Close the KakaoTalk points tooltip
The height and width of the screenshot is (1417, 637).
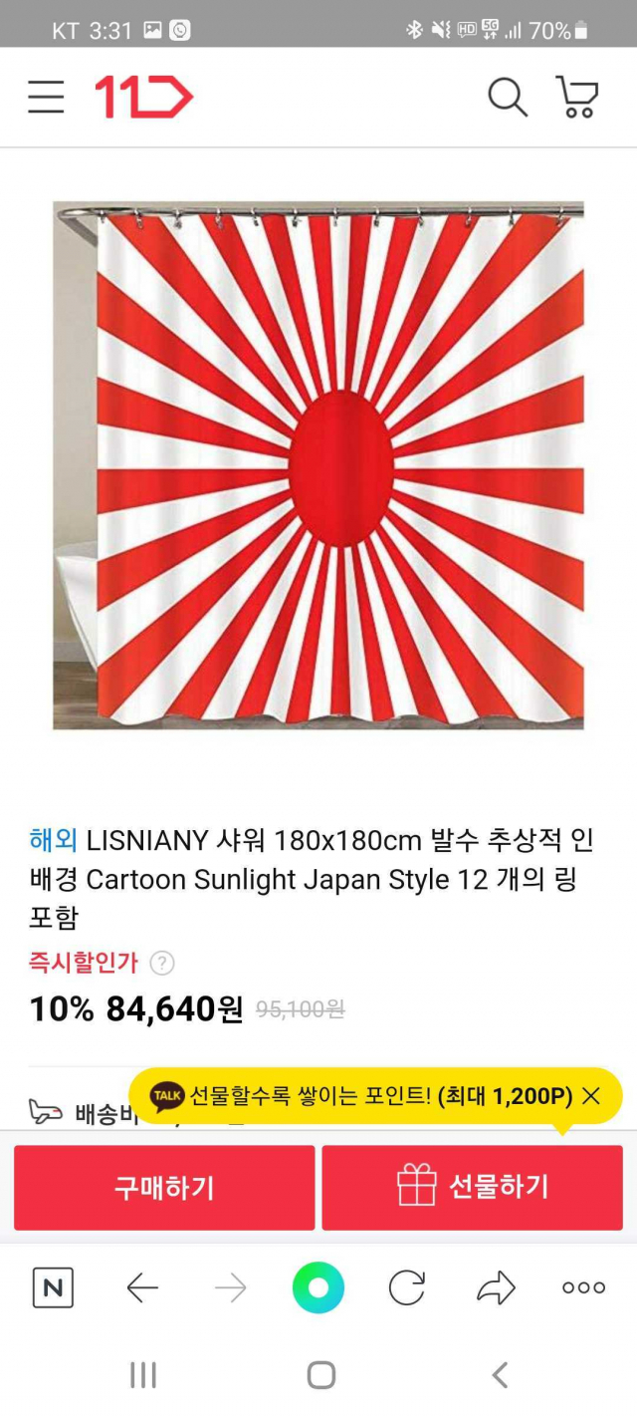point(591,1096)
